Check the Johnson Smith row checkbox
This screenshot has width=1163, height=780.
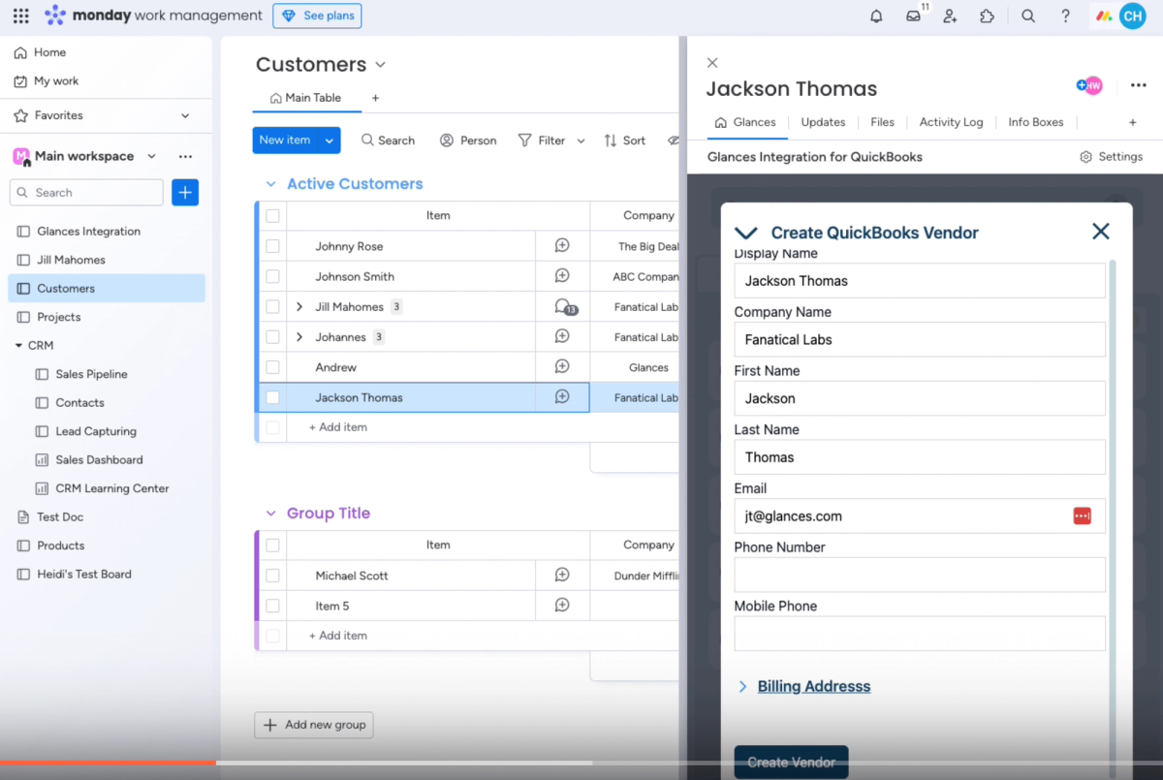pos(272,276)
